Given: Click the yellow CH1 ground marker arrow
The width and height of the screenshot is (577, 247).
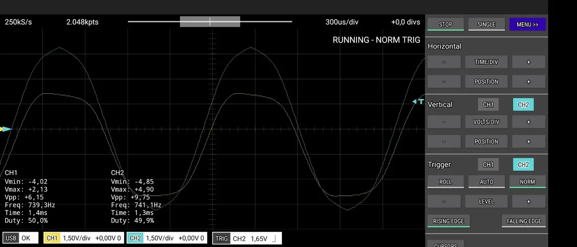Looking at the screenshot, I should (1, 129).
